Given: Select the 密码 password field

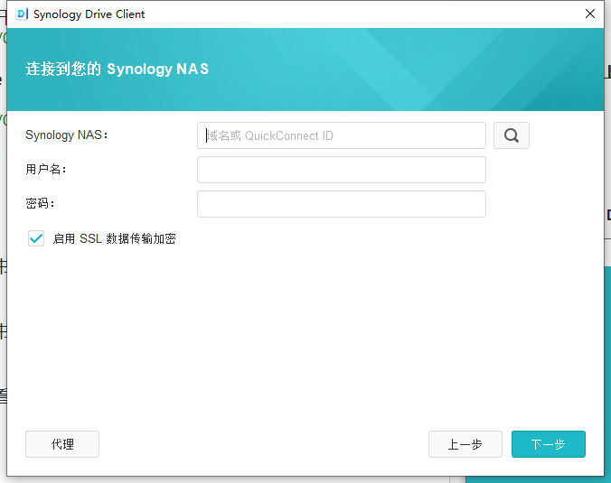Looking at the screenshot, I should click(342, 204).
